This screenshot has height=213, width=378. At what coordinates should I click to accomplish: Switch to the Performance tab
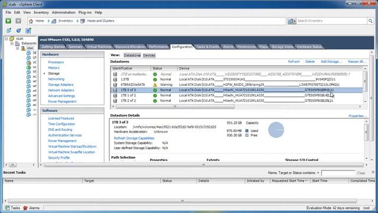tap(158, 47)
